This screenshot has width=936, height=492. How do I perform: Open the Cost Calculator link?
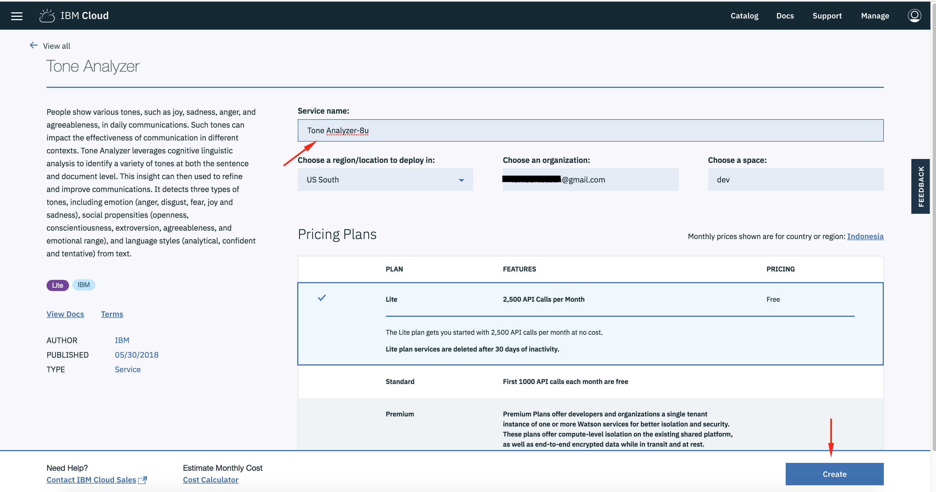click(210, 480)
